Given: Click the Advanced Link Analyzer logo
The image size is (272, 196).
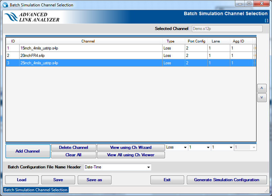Looking at the screenshot, I should coord(32,17).
